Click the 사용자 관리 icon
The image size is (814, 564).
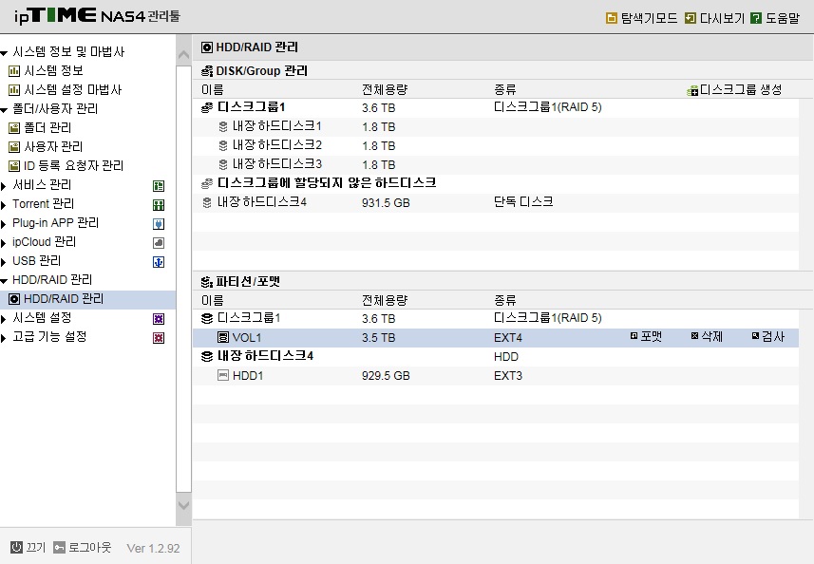[x=14, y=147]
